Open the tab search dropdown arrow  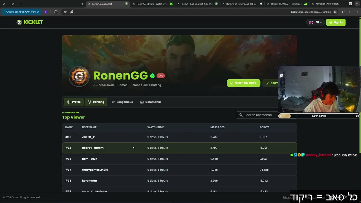click(x=357, y=4)
